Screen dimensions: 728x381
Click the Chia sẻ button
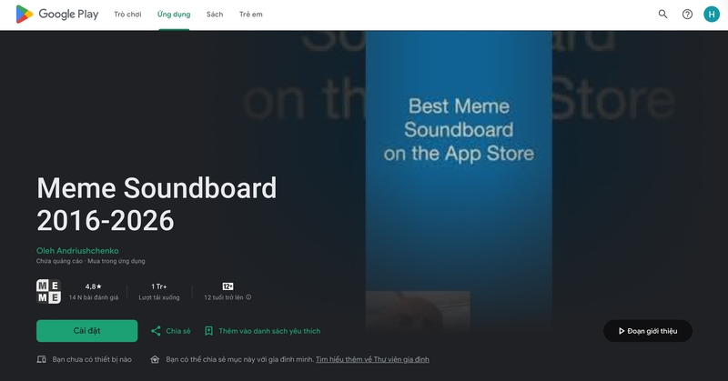(x=171, y=331)
